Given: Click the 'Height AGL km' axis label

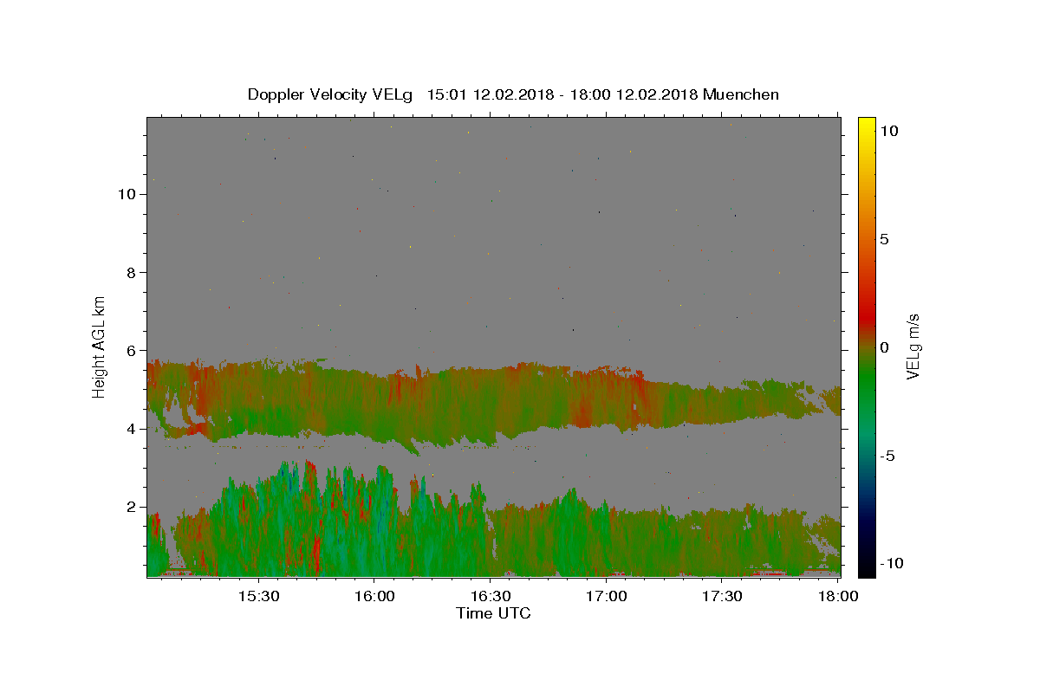Looking at the screenshot, I should (100, 346).
